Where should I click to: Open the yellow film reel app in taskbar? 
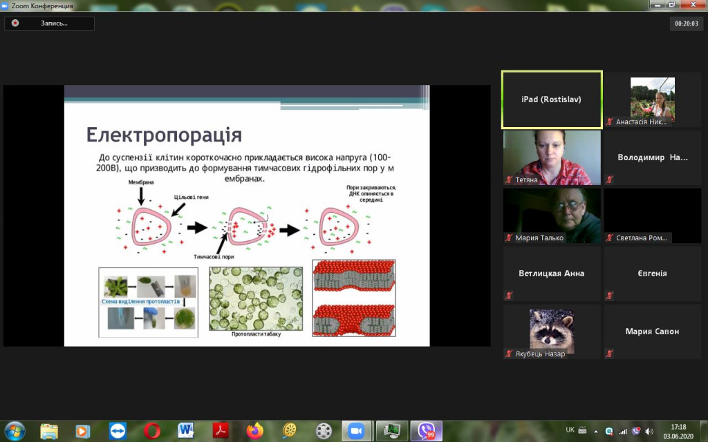pyautogui.click(x=289, y=431)
